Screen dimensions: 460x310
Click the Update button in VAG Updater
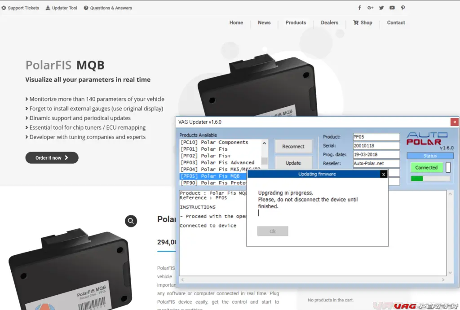pos(293,162)
